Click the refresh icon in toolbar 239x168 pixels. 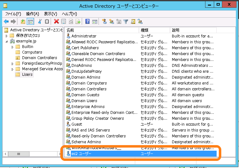[x=71, y=22]
